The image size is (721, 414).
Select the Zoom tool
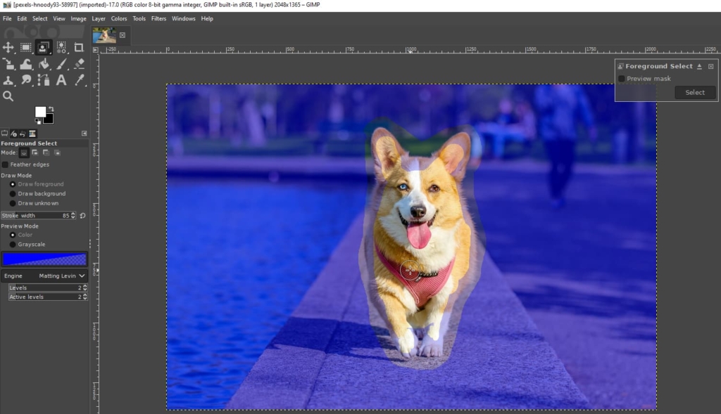8,96
